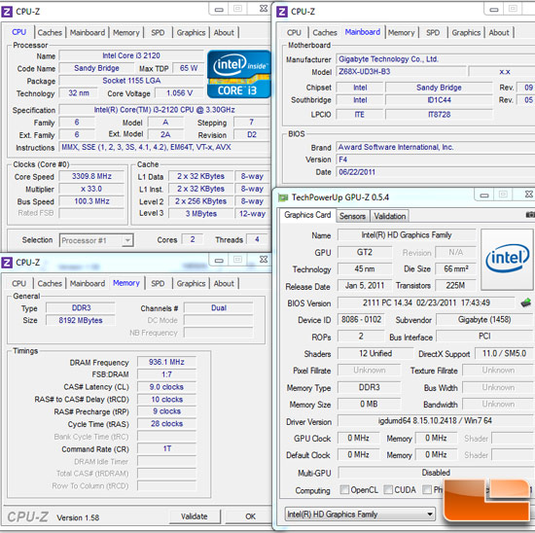The height and width of the screenshot is (533, 535).
Task: Open Graphics tab in top-left CPU-Z window
Action: (x=191, y=33)
